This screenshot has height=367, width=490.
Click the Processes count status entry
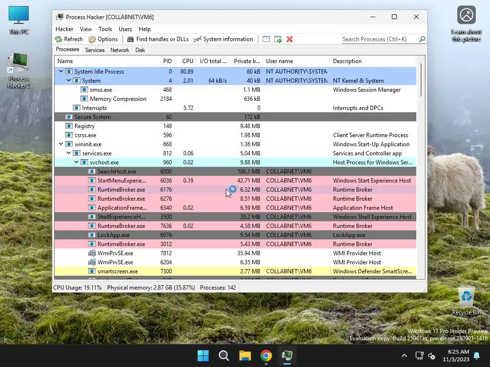pyautogui.click(x=218, y=287)
